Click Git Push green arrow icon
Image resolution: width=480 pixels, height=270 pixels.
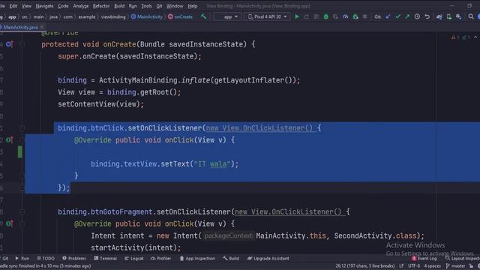click(x=407, y=16)
